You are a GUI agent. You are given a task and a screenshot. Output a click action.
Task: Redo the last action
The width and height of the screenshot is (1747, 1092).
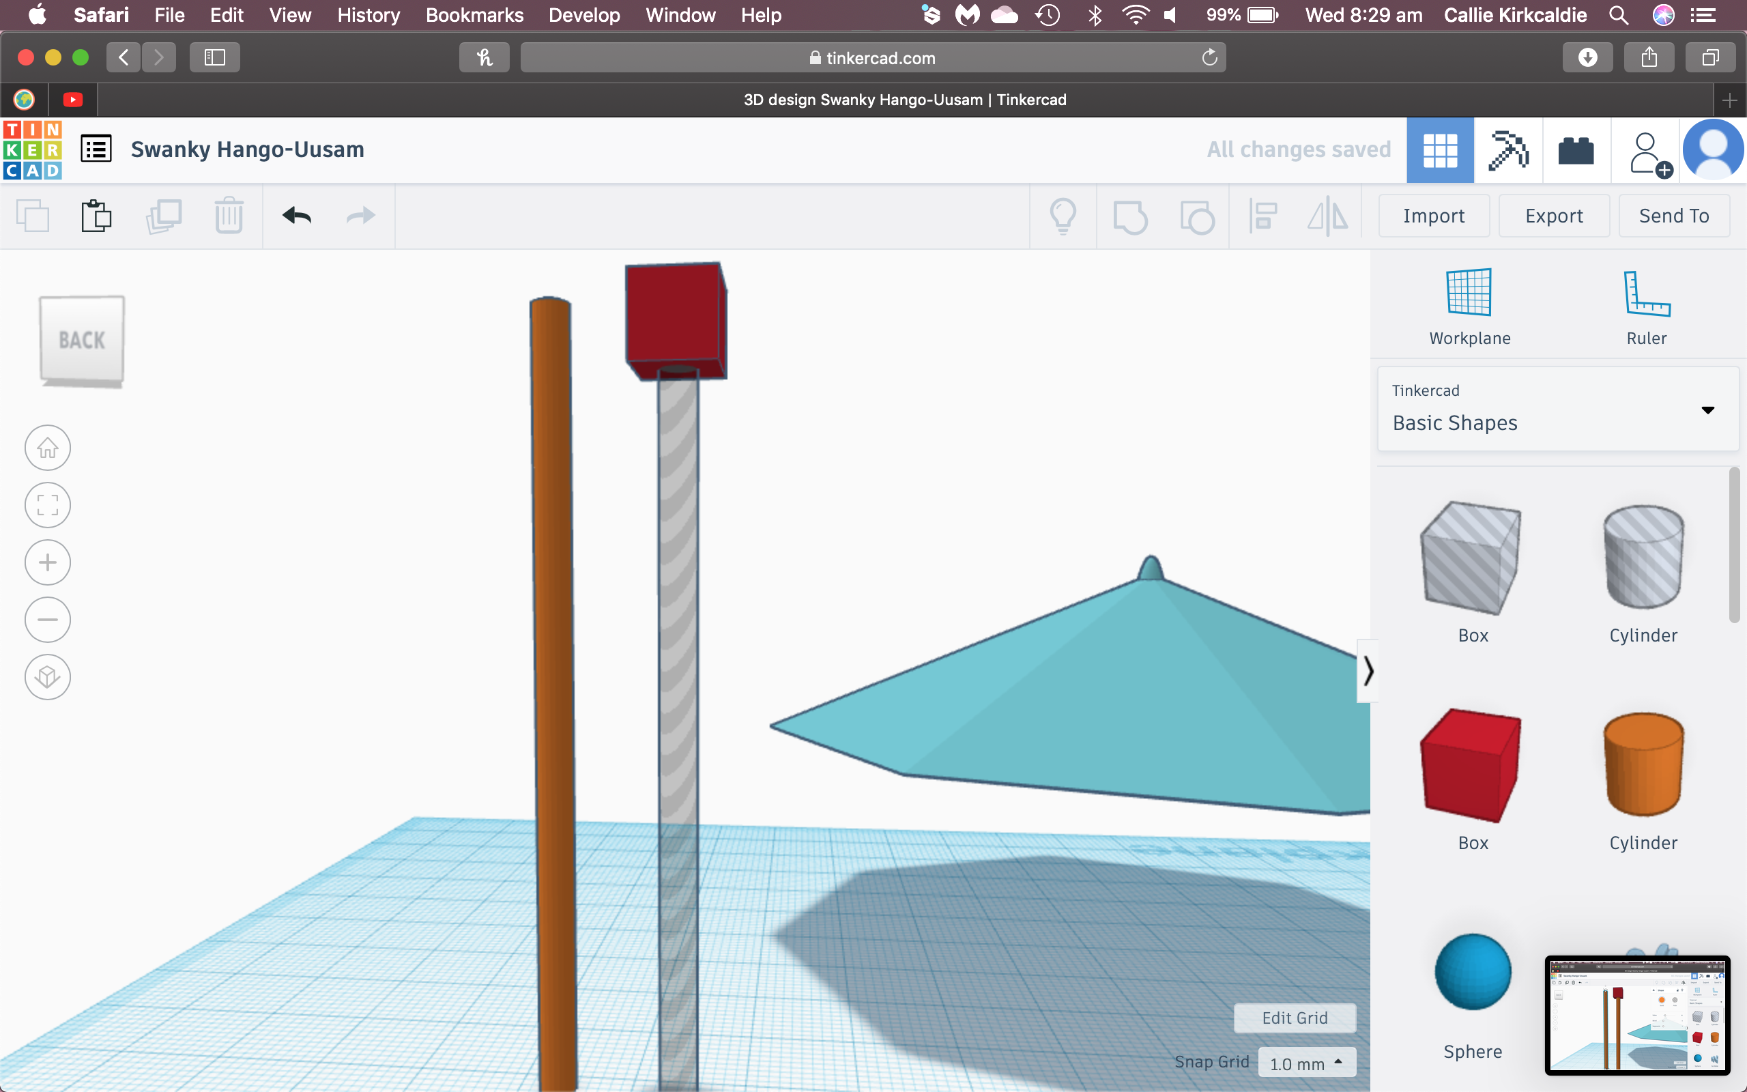tap(360, 215)
